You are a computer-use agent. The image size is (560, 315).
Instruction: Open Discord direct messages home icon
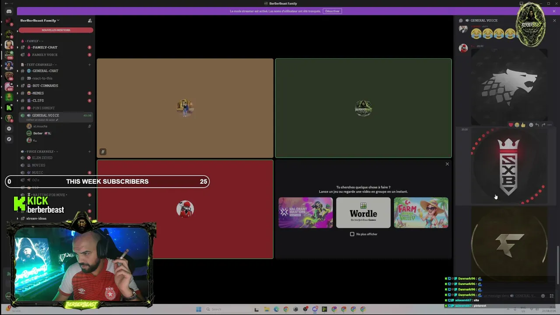(x=9, y=11)
